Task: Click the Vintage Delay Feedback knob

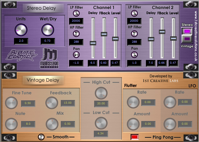Action: (52, 103)
